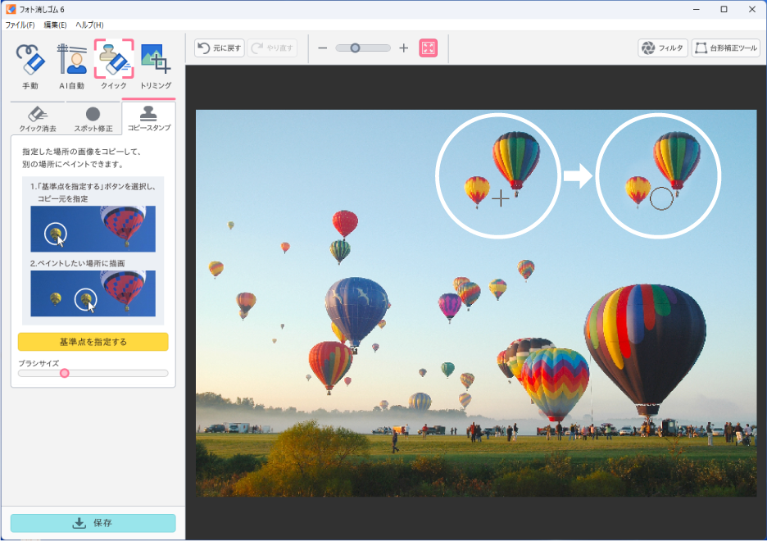Undo with the 元に戻す button
The image size is (767, 541).
coord(219,48)
